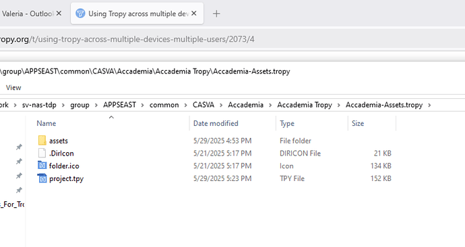Screen dimensions: 465x247
Task: Click the pin icon beside the .DirIcon row
Action: pyautogui.click(x=19, y=161)
